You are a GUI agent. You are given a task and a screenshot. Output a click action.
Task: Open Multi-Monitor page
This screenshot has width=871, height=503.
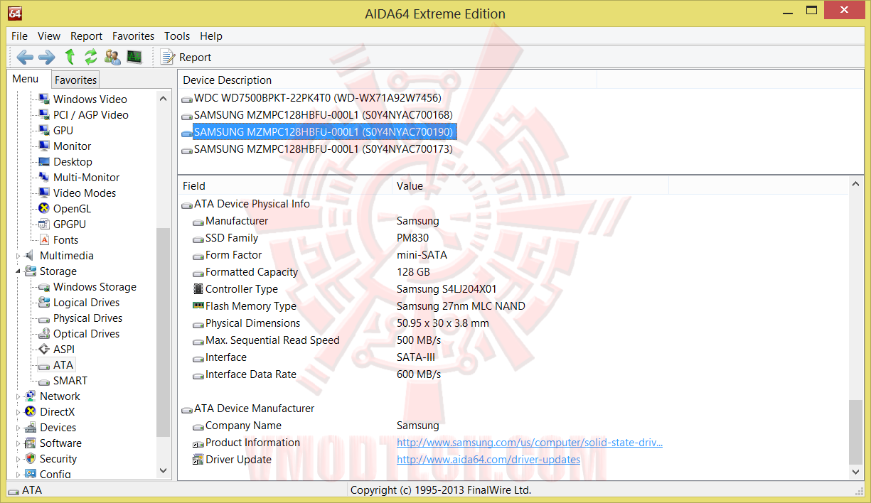[86, 178]
